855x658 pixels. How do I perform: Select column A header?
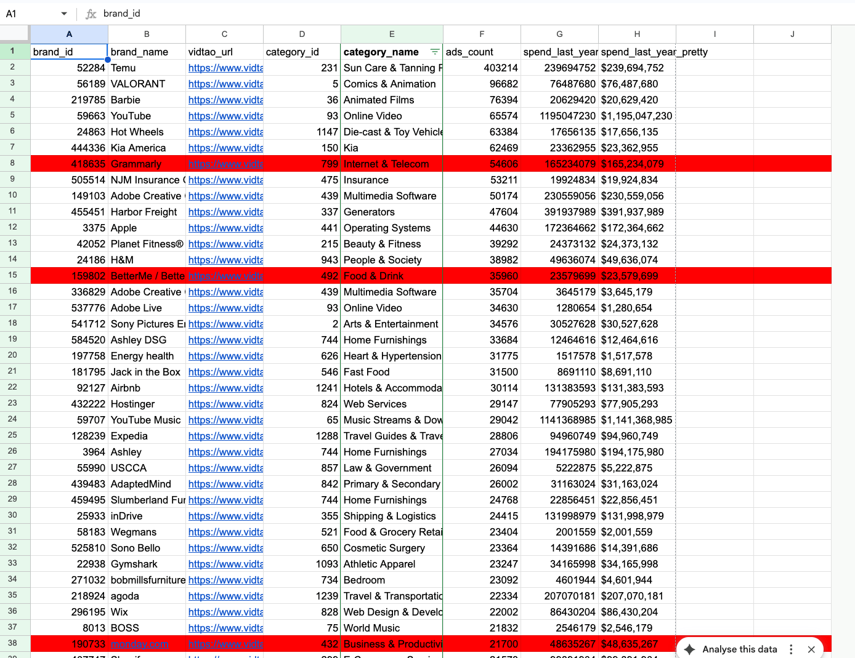click(x=69, y=34)
